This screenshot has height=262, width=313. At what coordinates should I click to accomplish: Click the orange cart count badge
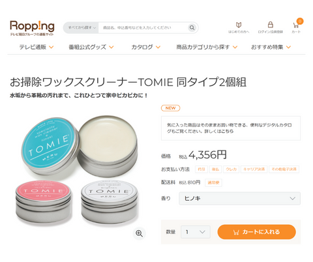click(300, 21)
